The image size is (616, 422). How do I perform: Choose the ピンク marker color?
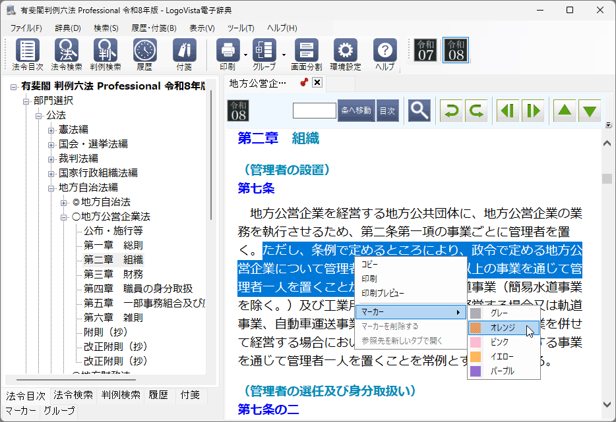(499, 342)
